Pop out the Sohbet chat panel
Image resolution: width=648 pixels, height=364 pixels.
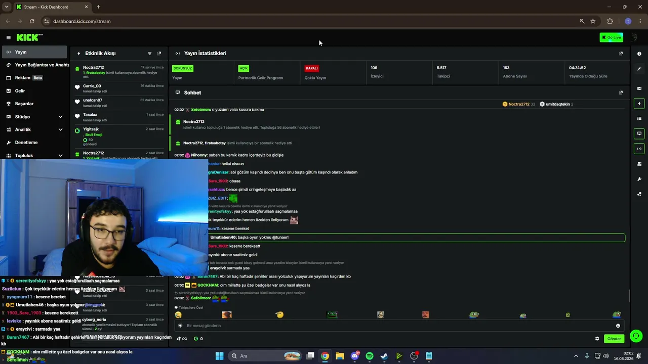coord(621,93)
